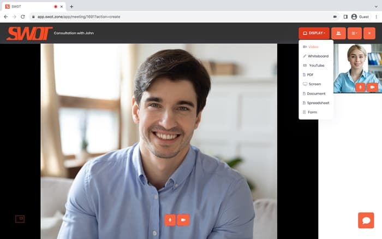Click the Guest profile button
Image resolution: width=382 pixels, height=239 pixels.
360,17
